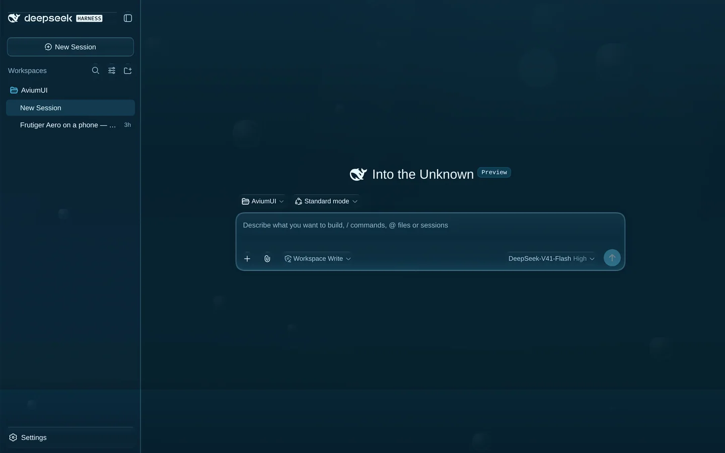This screenshot has height=453, width=725.
Task: Click the Into the Unknown title
Action: (x=423, y=175)
